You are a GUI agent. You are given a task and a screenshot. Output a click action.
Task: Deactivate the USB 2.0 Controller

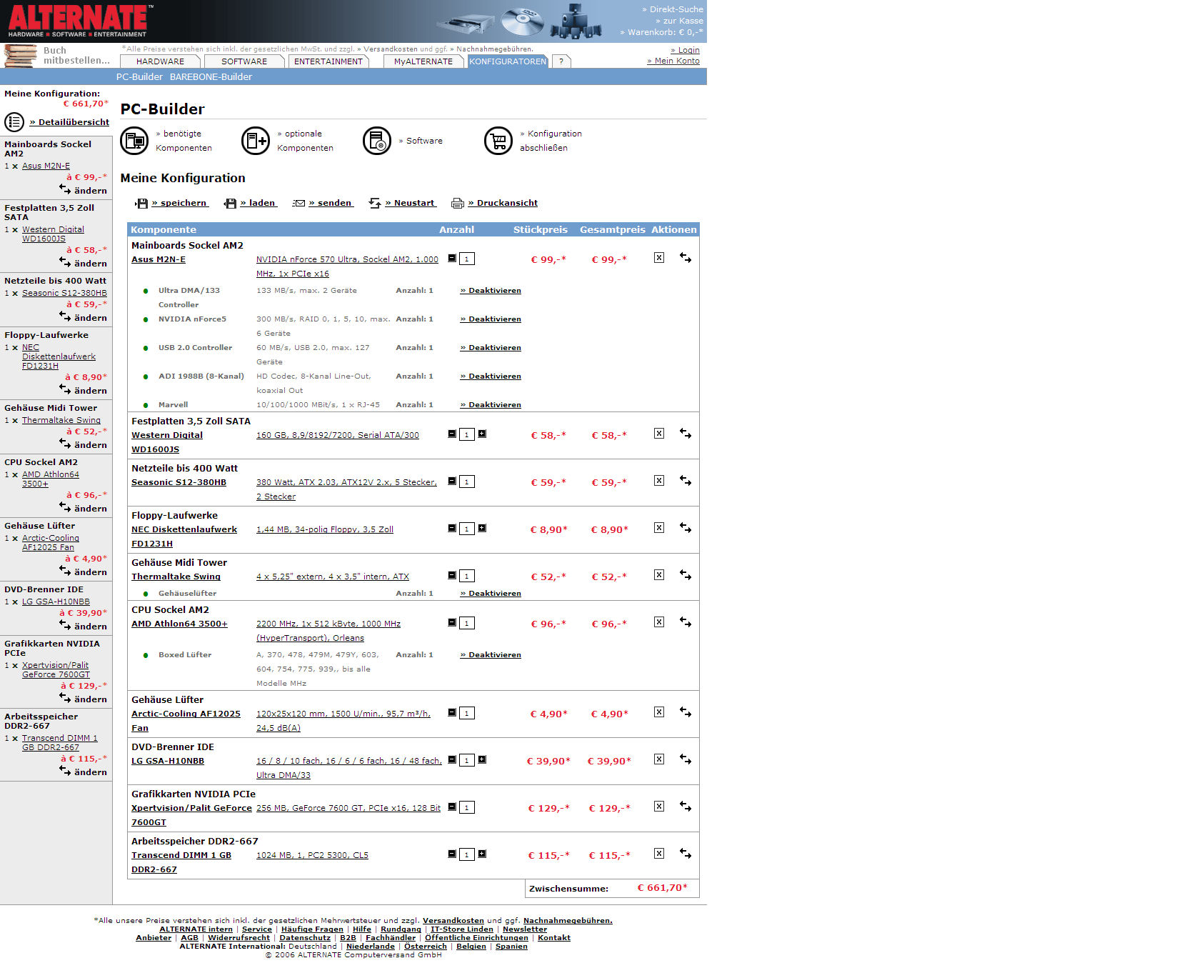pyautogui.click(x=491, y=347)
